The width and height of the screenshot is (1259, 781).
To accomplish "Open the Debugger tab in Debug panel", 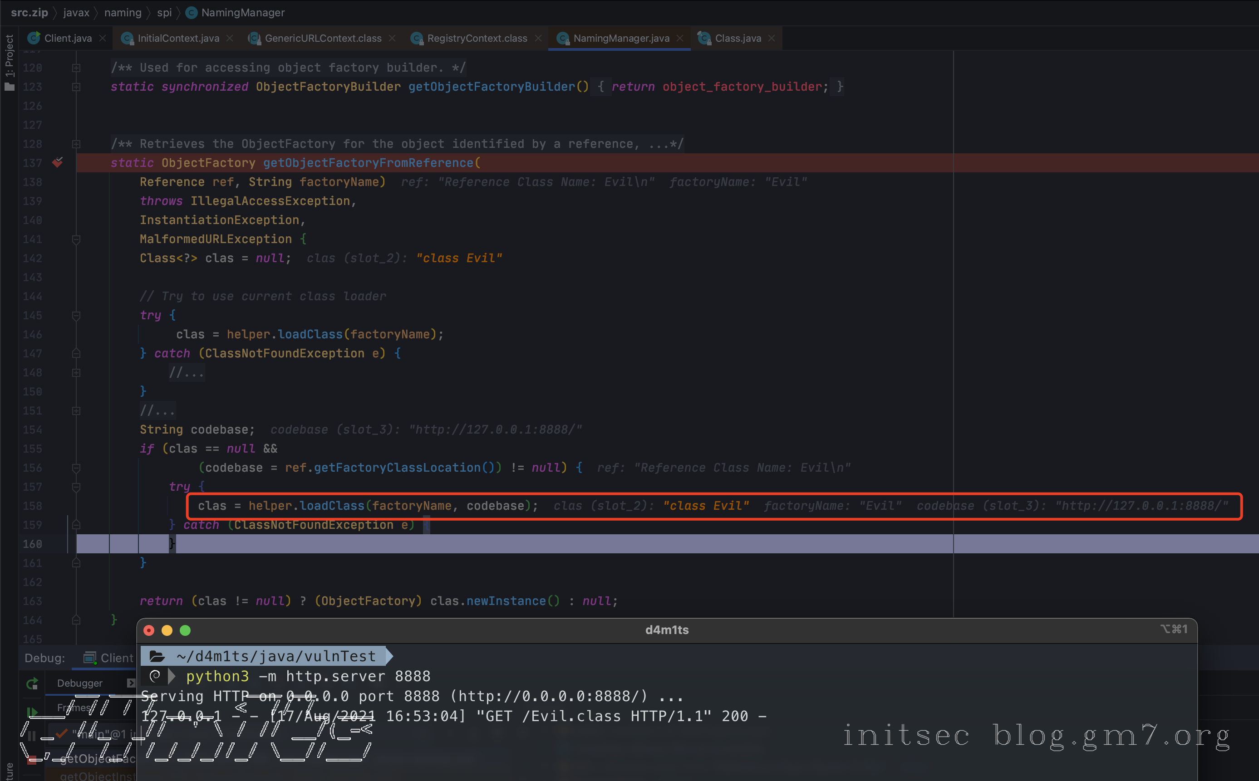I will tap(79, 683).
